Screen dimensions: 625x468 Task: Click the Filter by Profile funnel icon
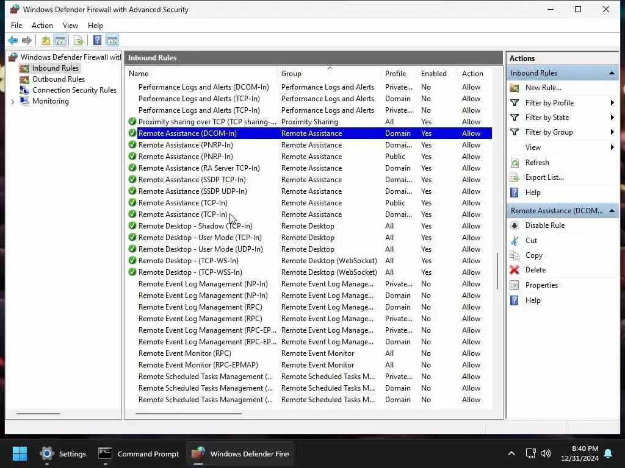[515, 102]
